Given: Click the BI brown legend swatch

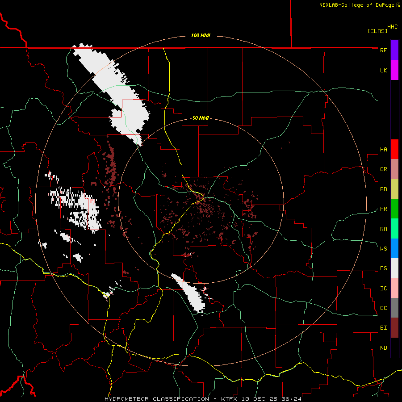Looking at the screenshot, I should pyautogui.click(x=394, y=328).
